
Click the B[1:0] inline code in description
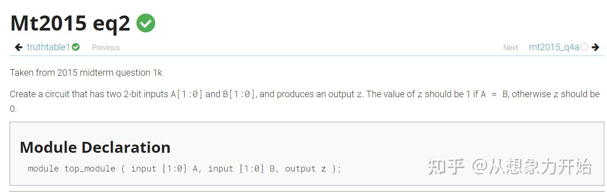239,94
